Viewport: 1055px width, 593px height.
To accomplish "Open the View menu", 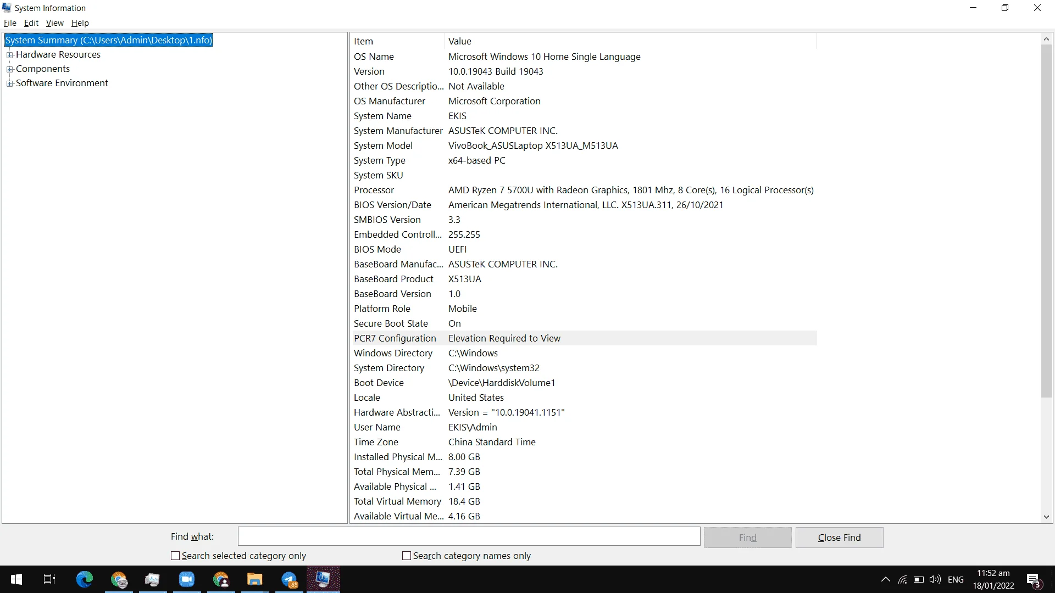I will [x=54, y=23].
